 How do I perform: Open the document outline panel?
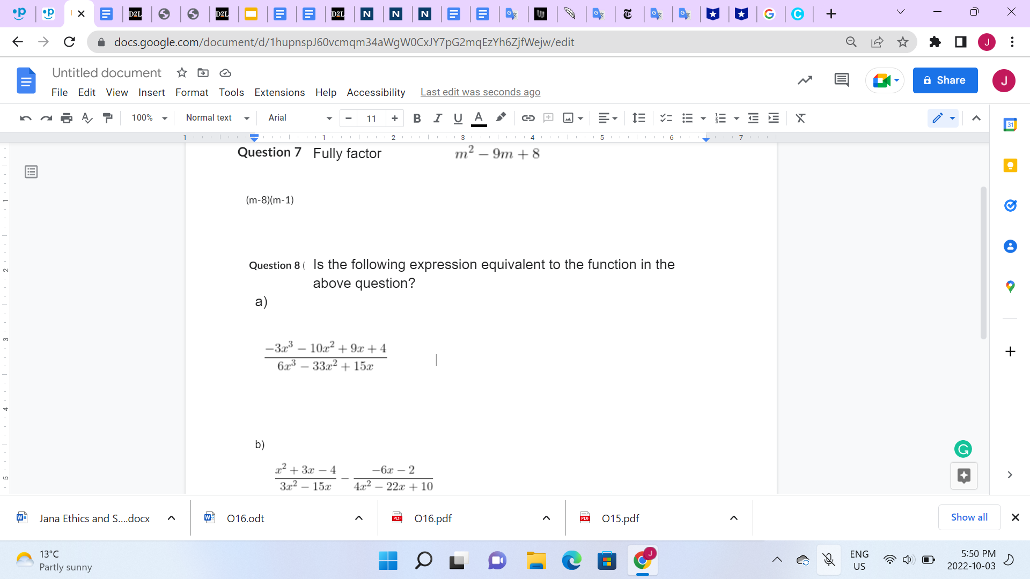31,172
